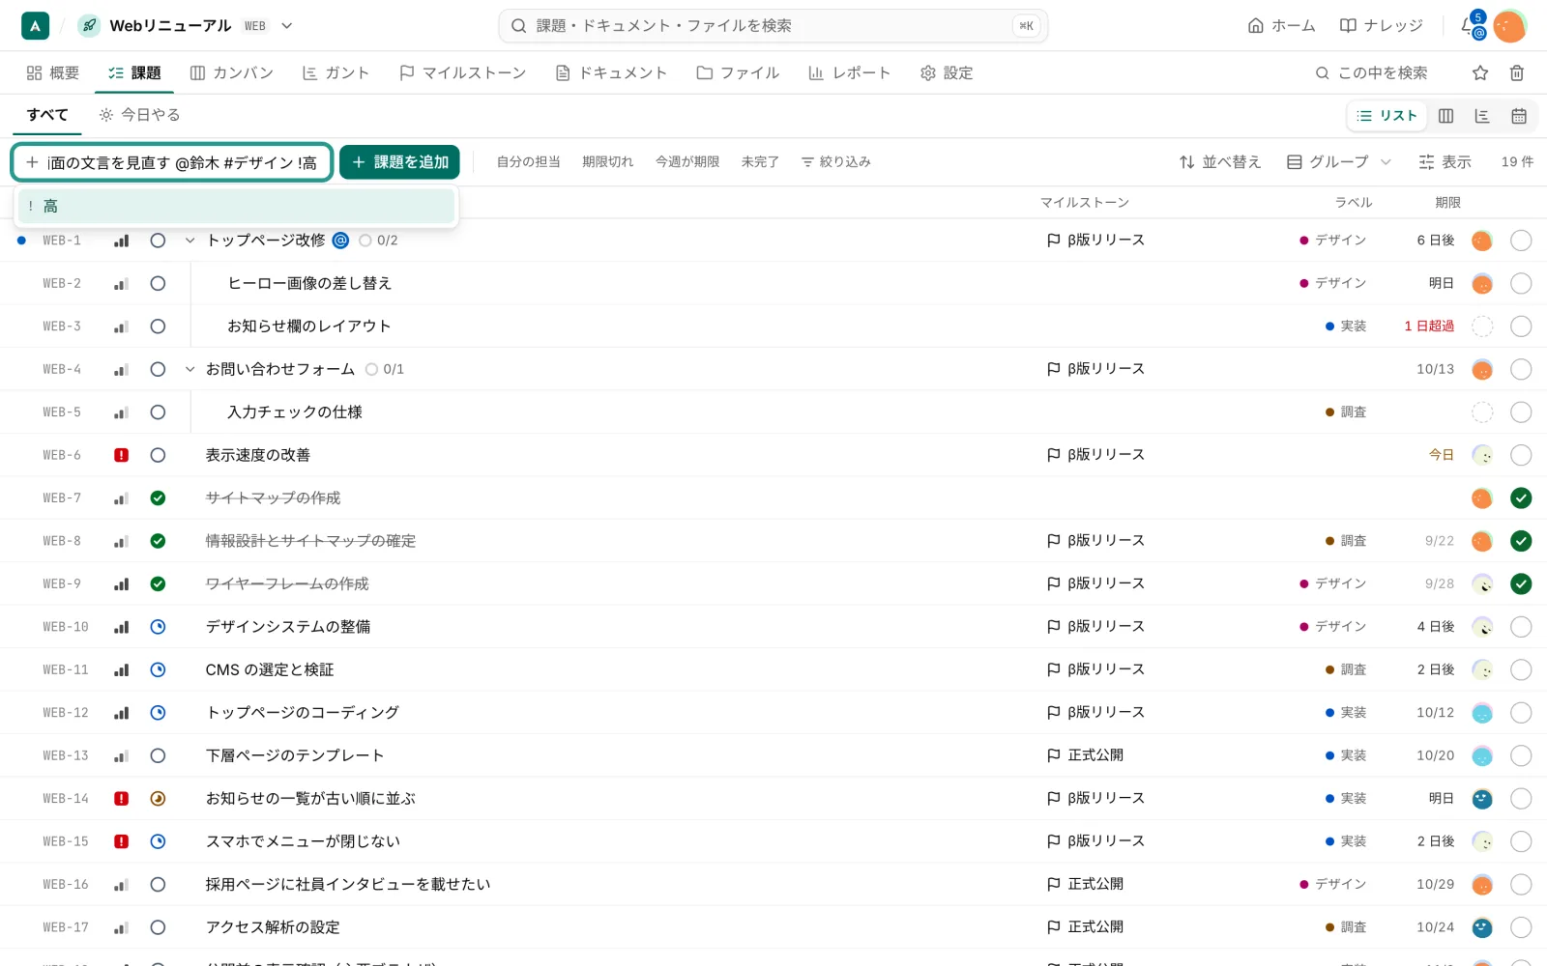Click the 調査 label on WEB-5 row
This screenshot has height=966, width=1547.
tap(1345, 412)
